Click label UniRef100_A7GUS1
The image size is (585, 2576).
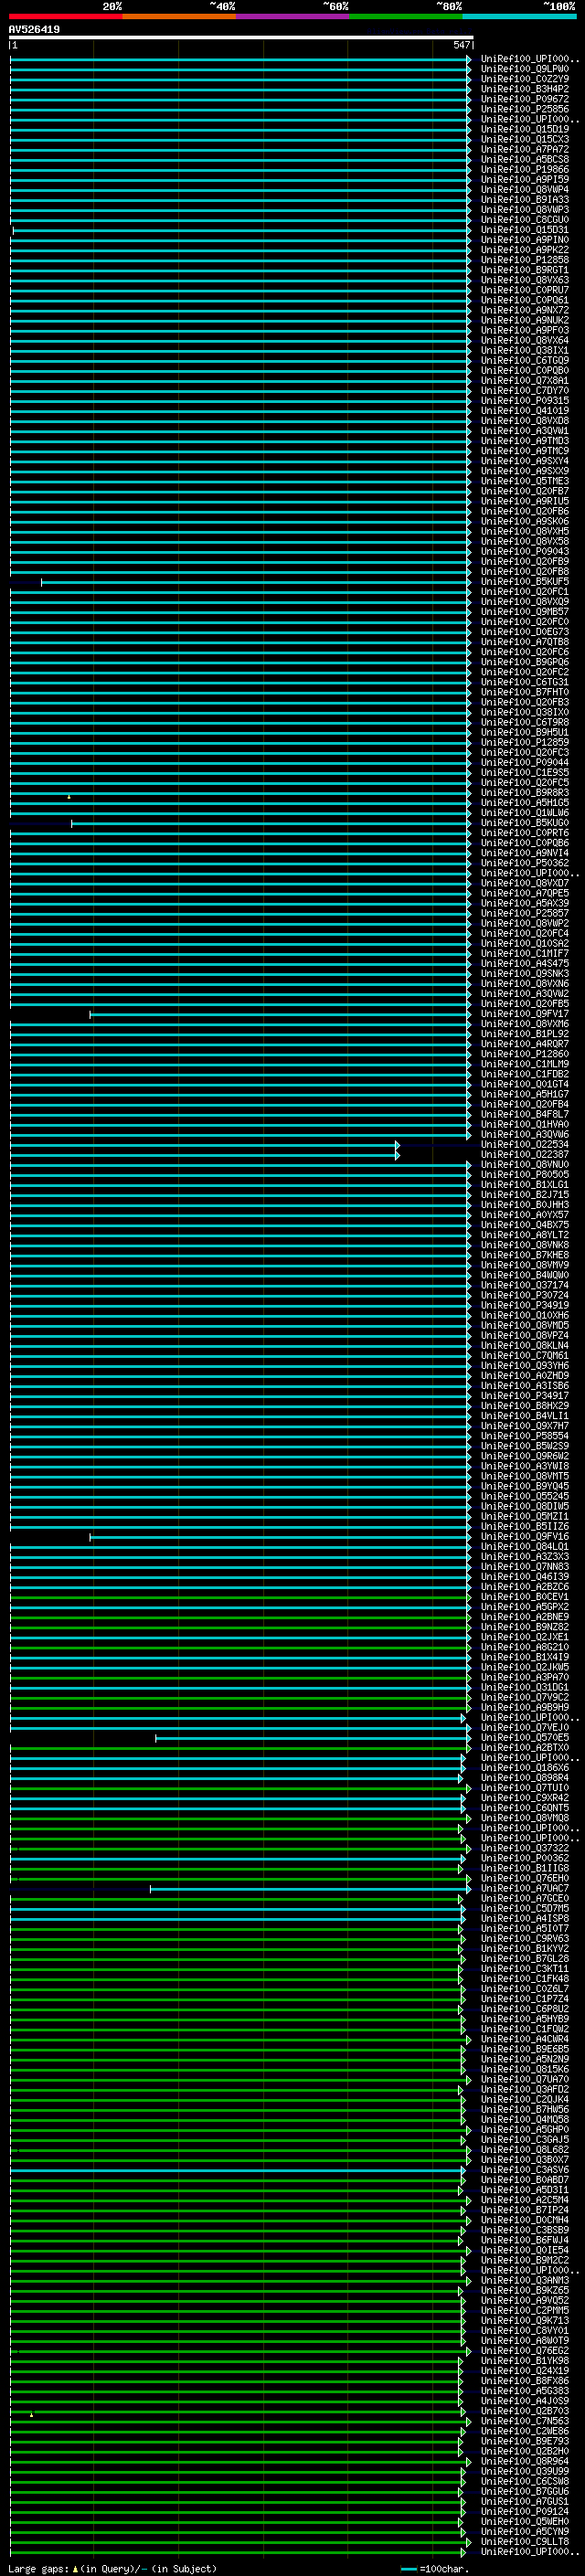pos(524,2501)
